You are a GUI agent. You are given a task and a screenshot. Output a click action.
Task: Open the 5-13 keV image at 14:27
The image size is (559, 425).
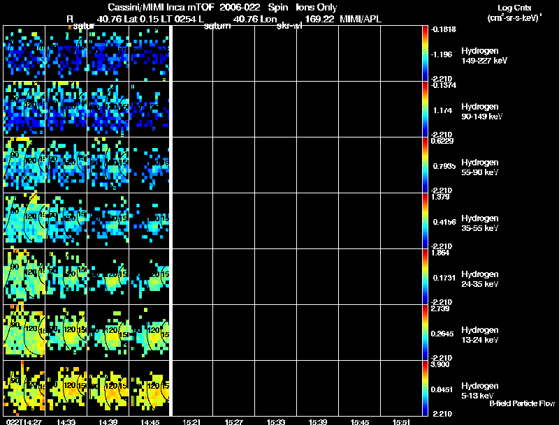point(24,388)
